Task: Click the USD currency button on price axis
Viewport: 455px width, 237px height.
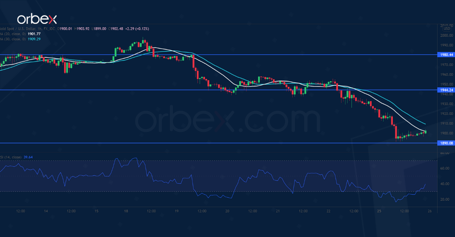Action: pyautogui.click(x=447, y=29)
